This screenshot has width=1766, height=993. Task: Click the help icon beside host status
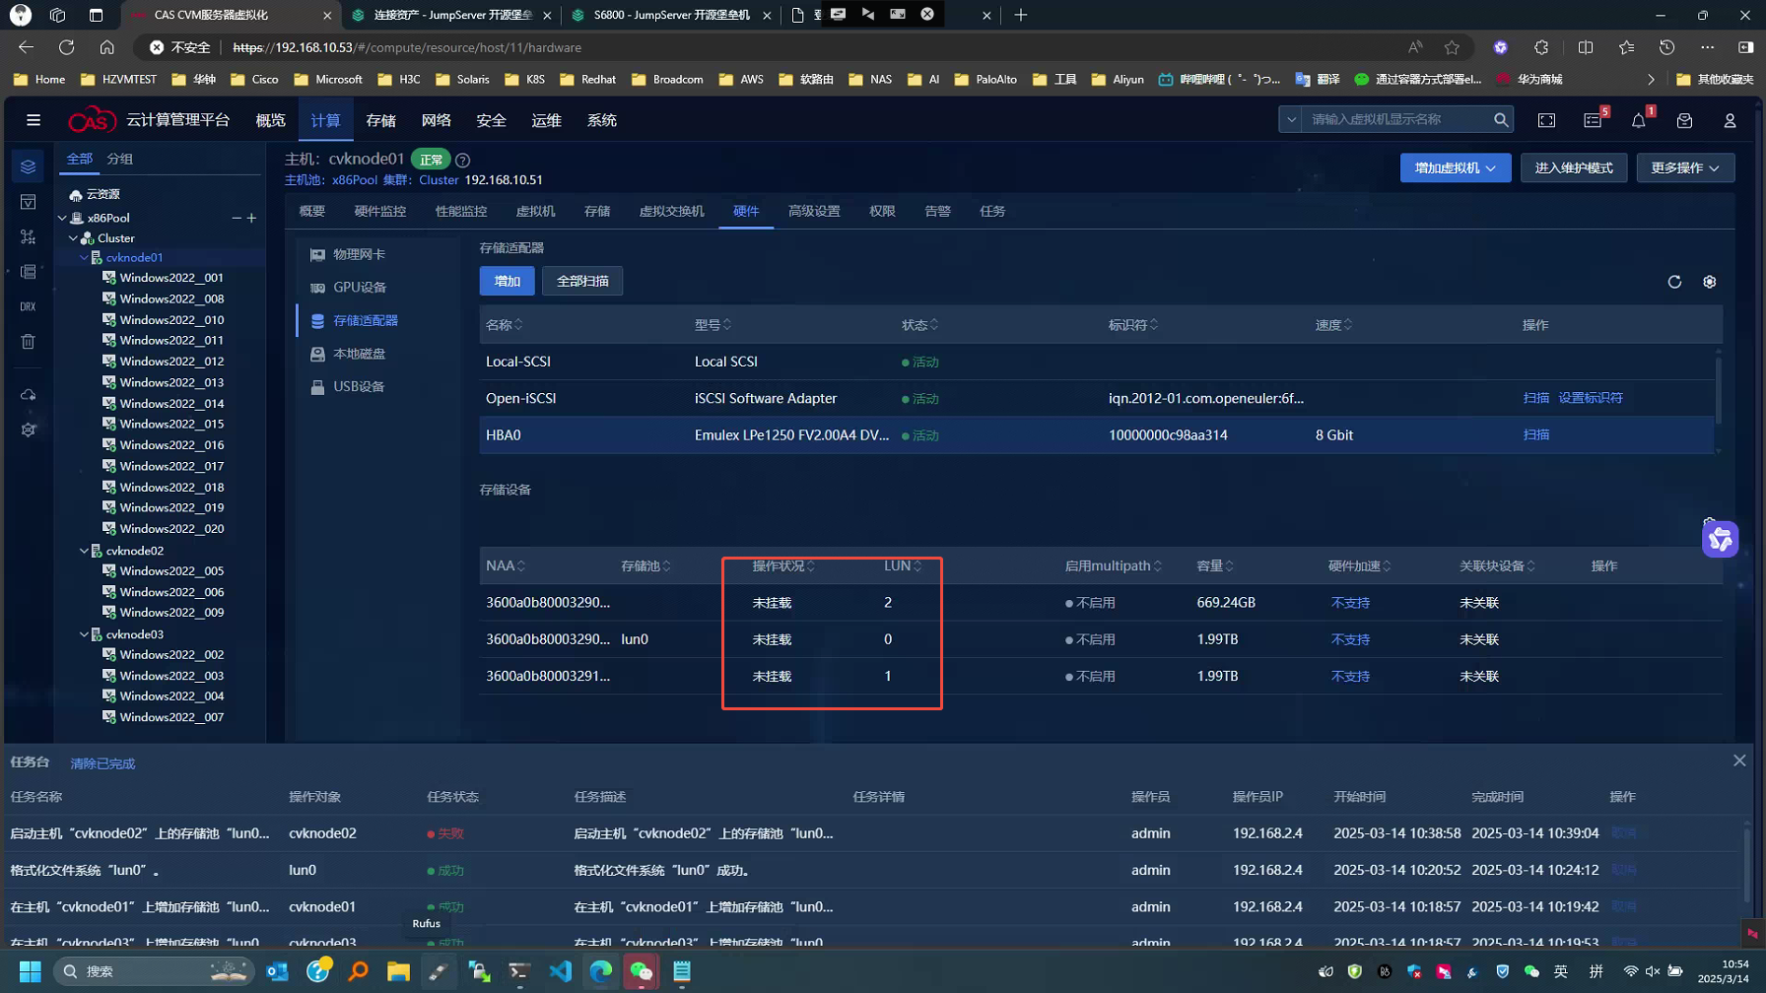tap(463, 160)
